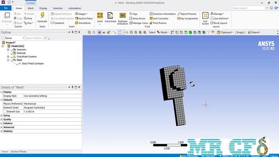Image resolution: width=279 pixels, height=157 pixels.
Task: Expand the Inflation section
Action: (x=1, y=123)
